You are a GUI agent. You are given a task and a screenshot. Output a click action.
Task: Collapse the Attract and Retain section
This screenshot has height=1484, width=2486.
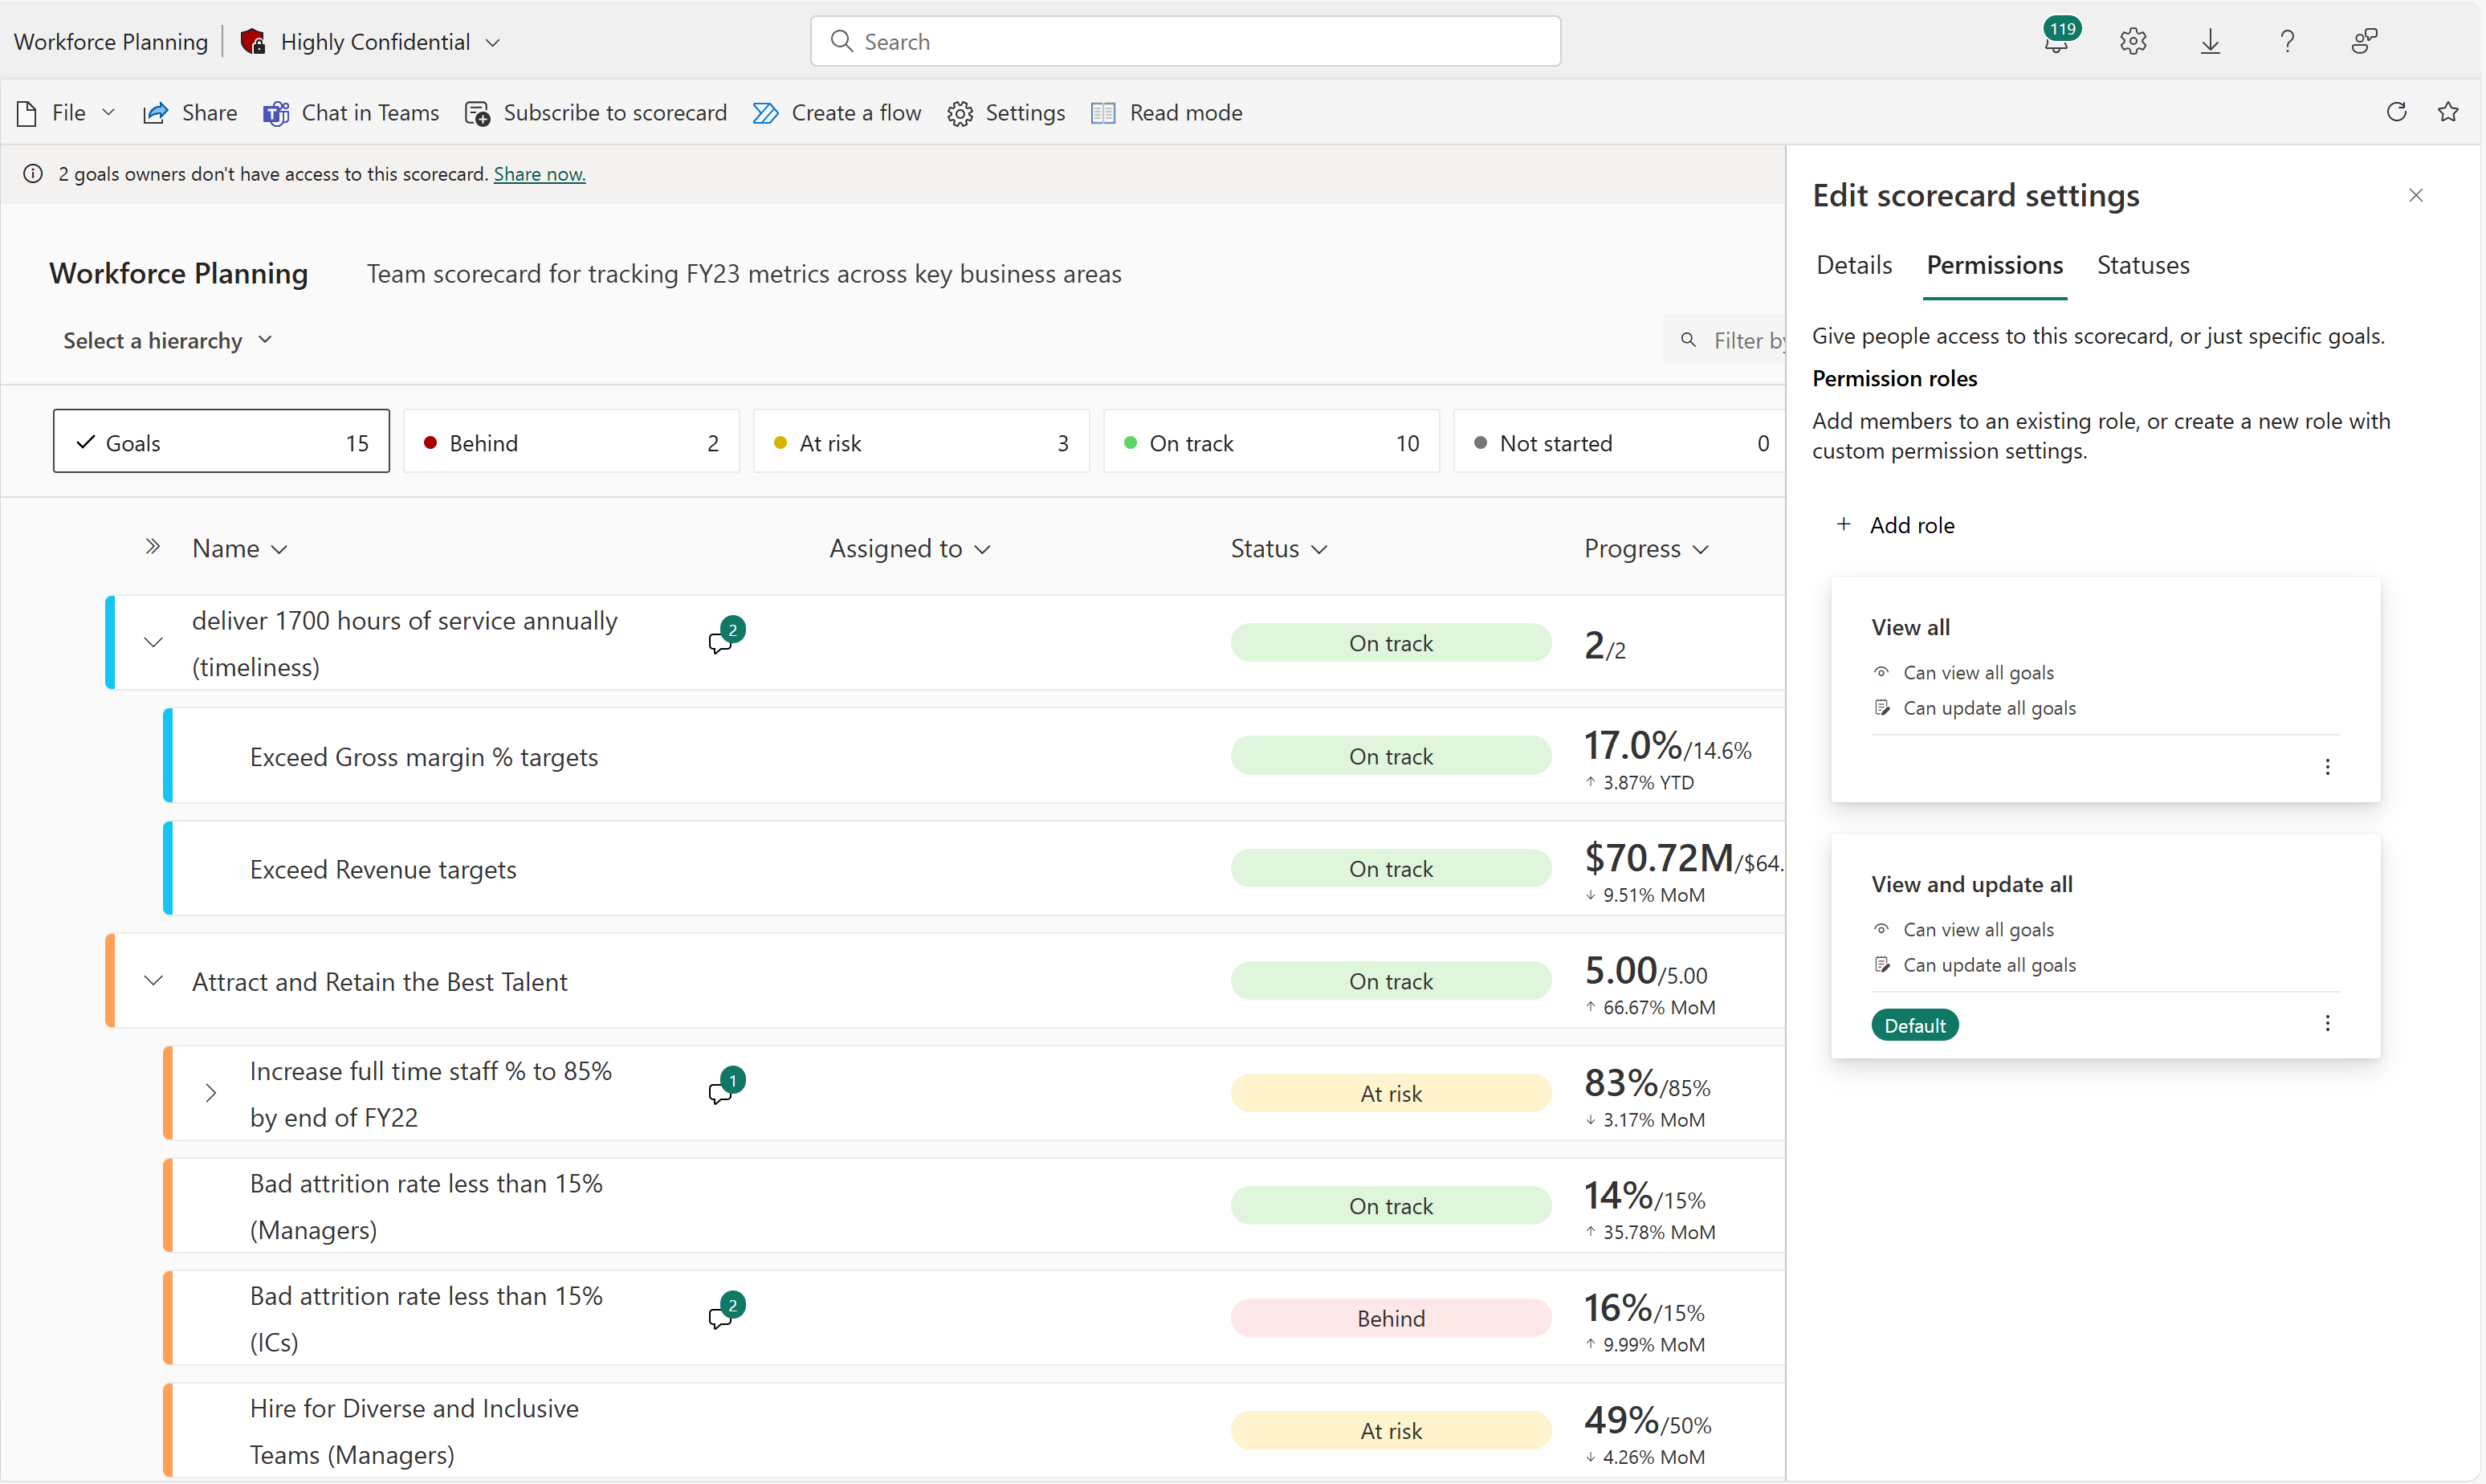click(153, 980)
